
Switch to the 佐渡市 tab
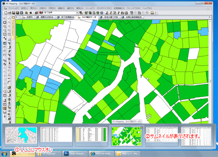pyautogui.click(x=28, y=17)
